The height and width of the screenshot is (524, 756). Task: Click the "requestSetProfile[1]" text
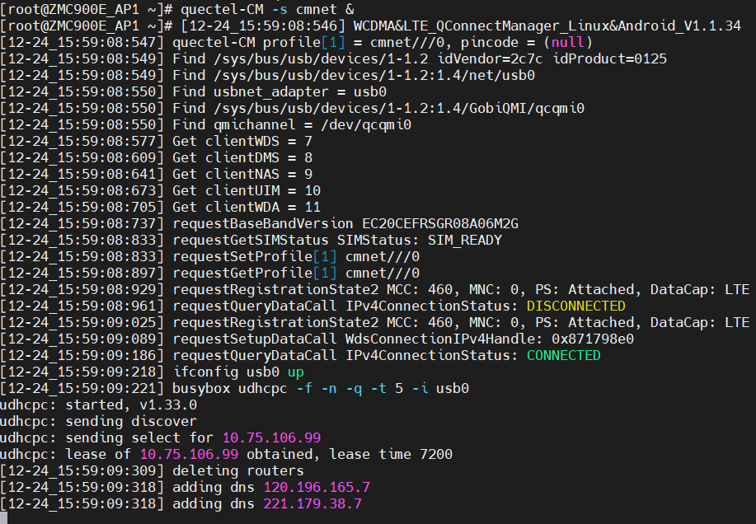coord(255,256)
